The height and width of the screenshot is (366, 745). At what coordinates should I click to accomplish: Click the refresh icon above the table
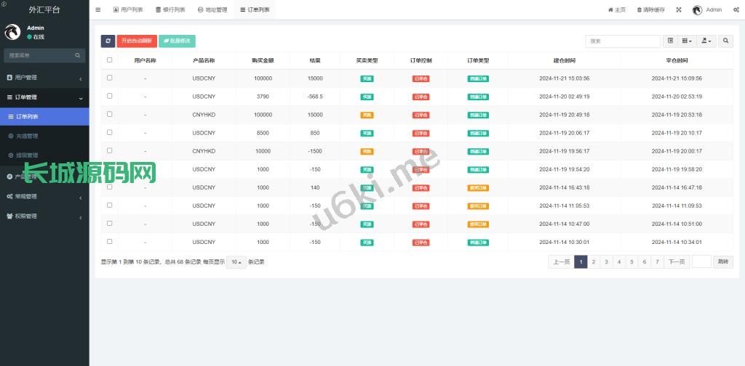coord(108,41)
